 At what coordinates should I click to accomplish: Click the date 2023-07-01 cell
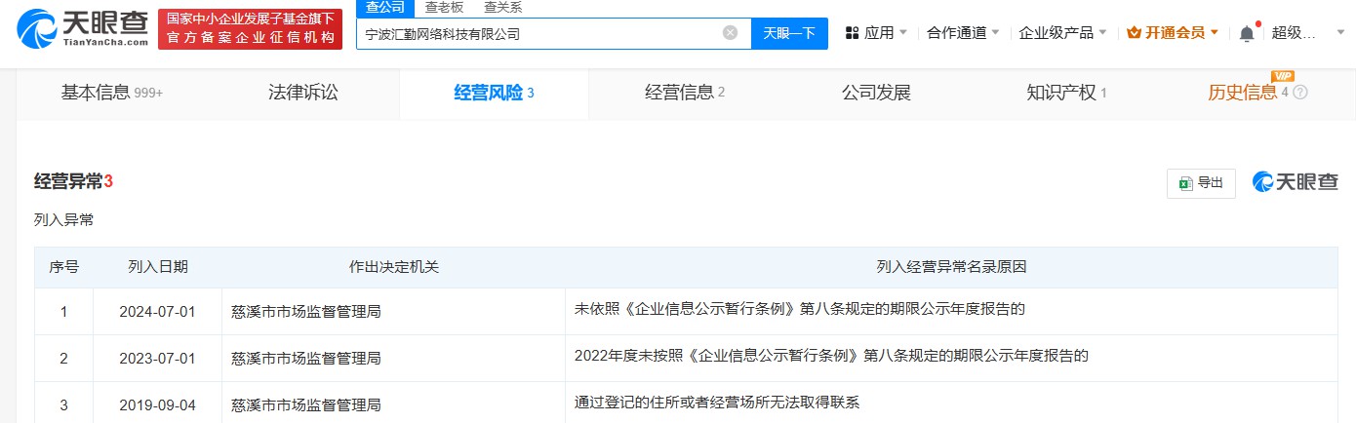tap(157, 358)
